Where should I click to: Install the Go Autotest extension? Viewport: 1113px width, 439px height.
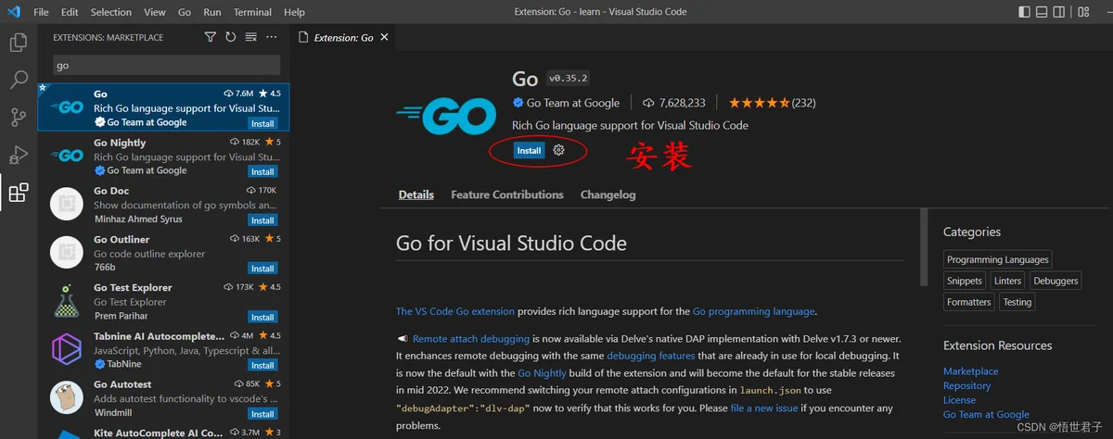tap(262, 414)
